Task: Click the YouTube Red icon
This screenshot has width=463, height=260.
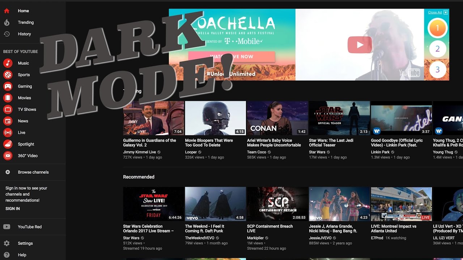Action: 7,227
